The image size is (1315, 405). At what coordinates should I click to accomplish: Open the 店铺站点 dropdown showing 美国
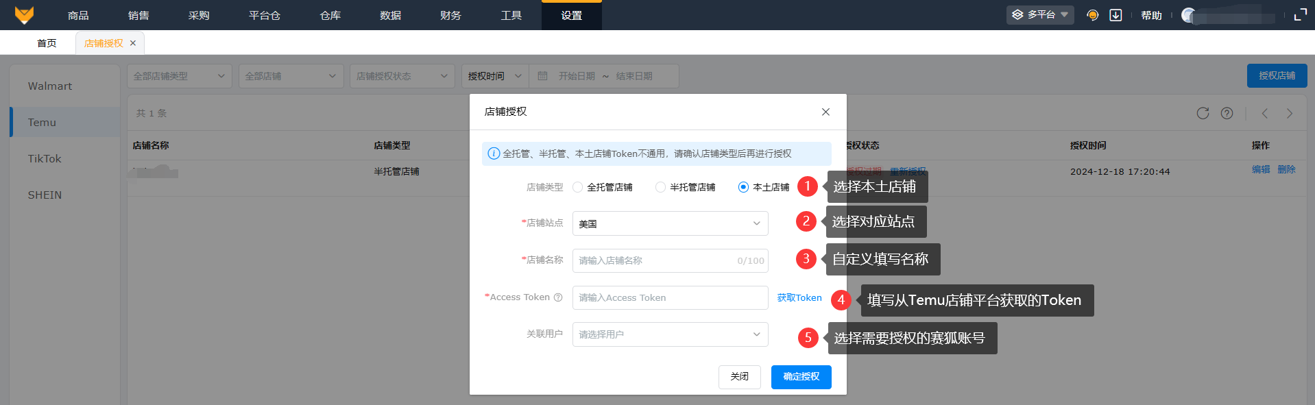click(x=670, y=223)
